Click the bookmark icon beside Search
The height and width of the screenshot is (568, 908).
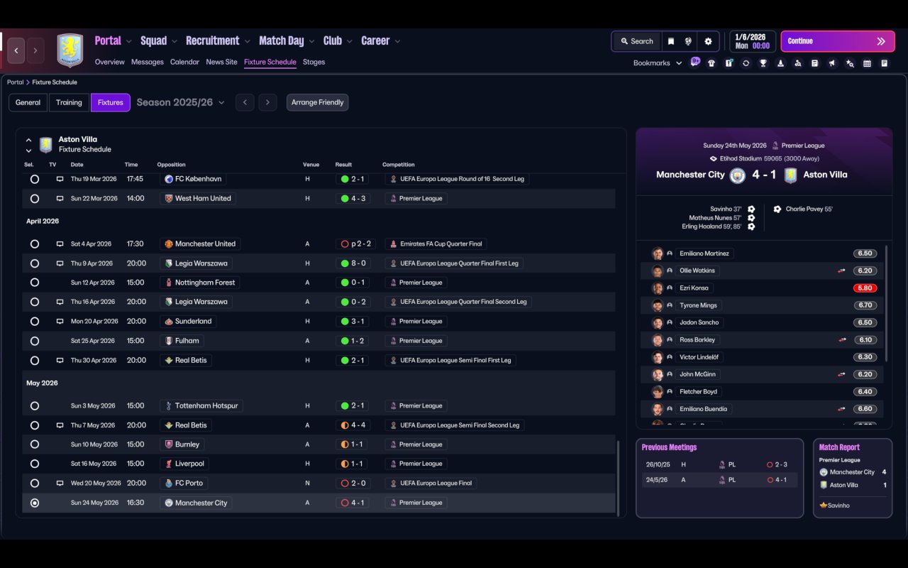(670, 41)
